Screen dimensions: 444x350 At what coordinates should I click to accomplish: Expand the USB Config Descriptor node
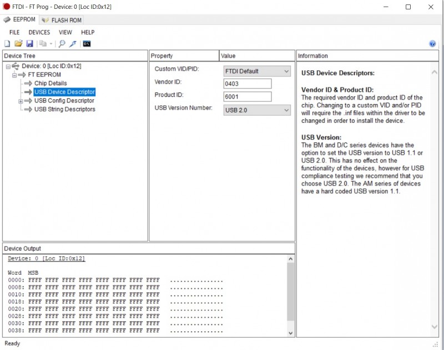pos(21,101)
